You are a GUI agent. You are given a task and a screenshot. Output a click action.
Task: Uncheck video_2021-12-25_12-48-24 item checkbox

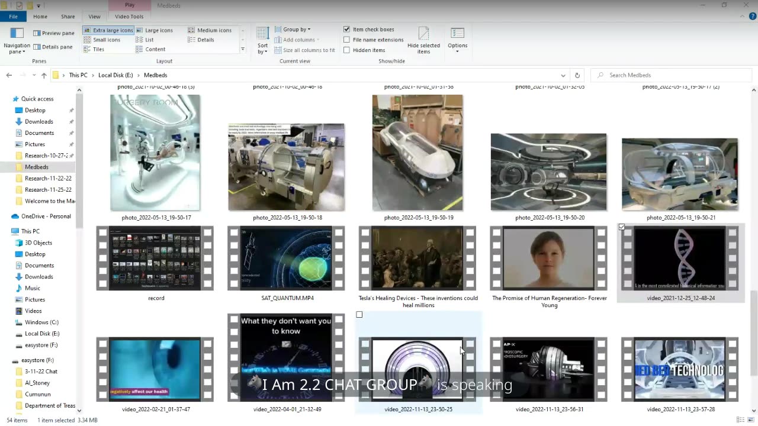[622, 227]
